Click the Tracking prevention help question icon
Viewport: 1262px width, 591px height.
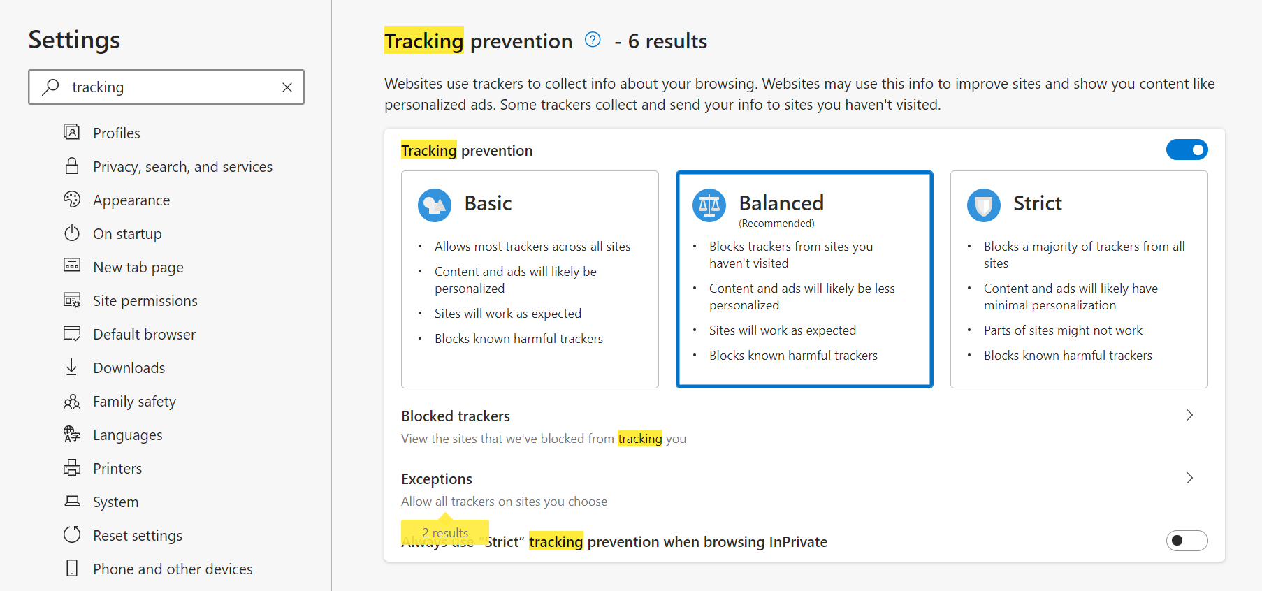pyautogui.click(x=593, y=40)
